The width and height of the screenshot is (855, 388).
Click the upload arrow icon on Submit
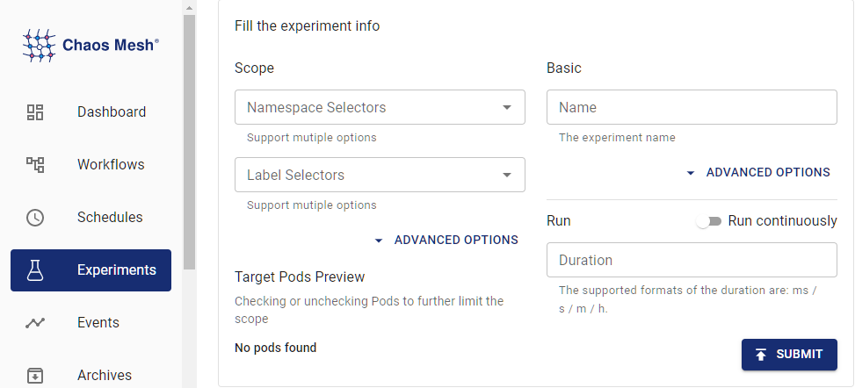[x=761, y=355]
